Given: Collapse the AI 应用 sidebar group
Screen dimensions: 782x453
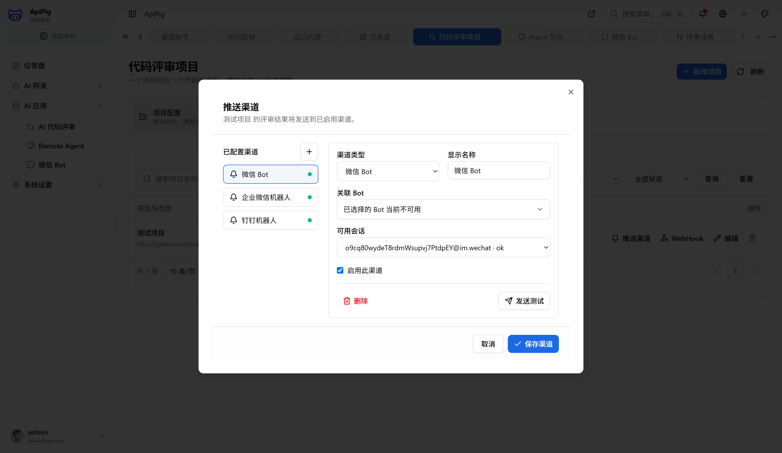Looking at the screenshot, I should (x=58, y=106).
